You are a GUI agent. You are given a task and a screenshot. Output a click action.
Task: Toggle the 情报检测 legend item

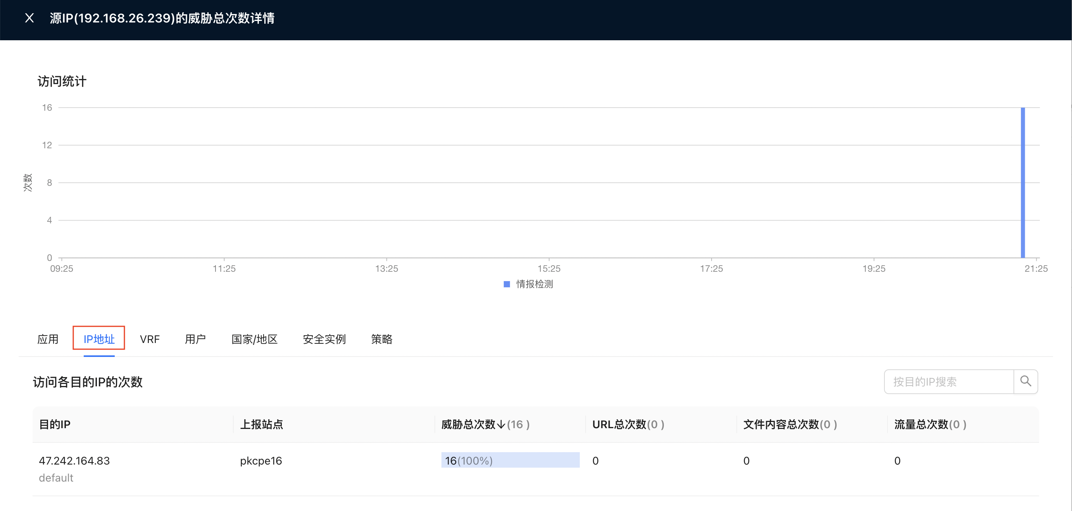[528, 284]
